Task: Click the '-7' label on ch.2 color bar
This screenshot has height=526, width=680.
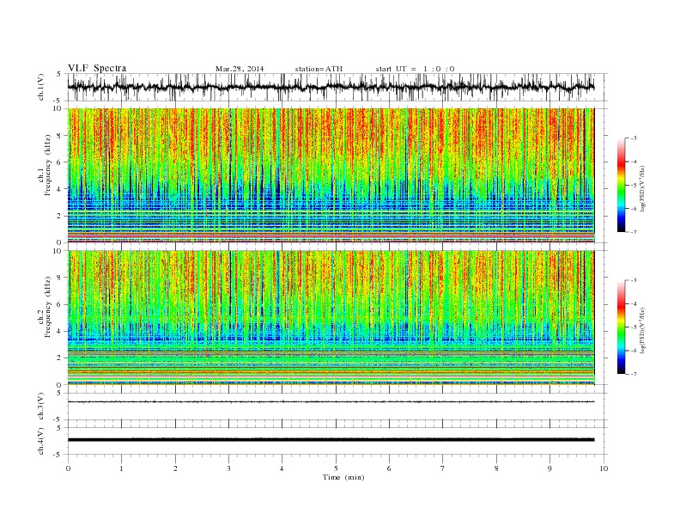Action: click(x=634, y=374)
